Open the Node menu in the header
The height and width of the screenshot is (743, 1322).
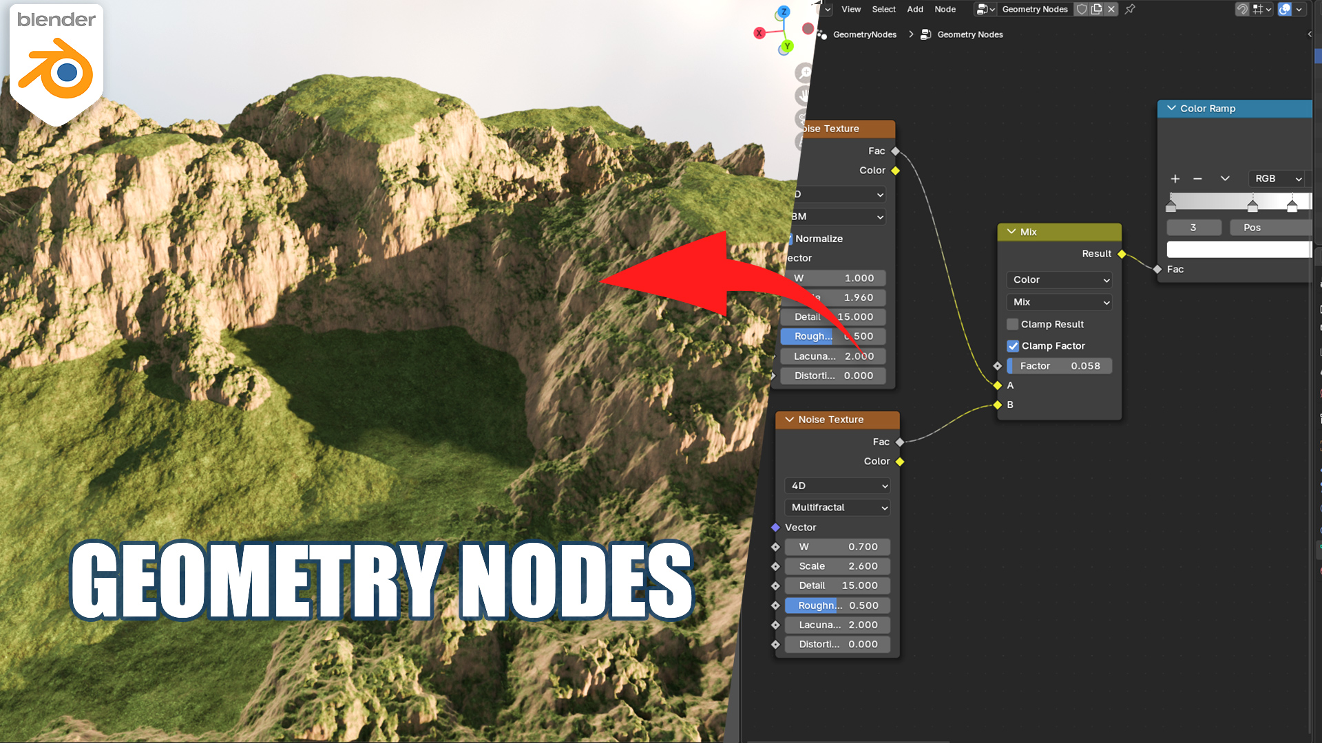pyautogui.click(x=945, y=9)
